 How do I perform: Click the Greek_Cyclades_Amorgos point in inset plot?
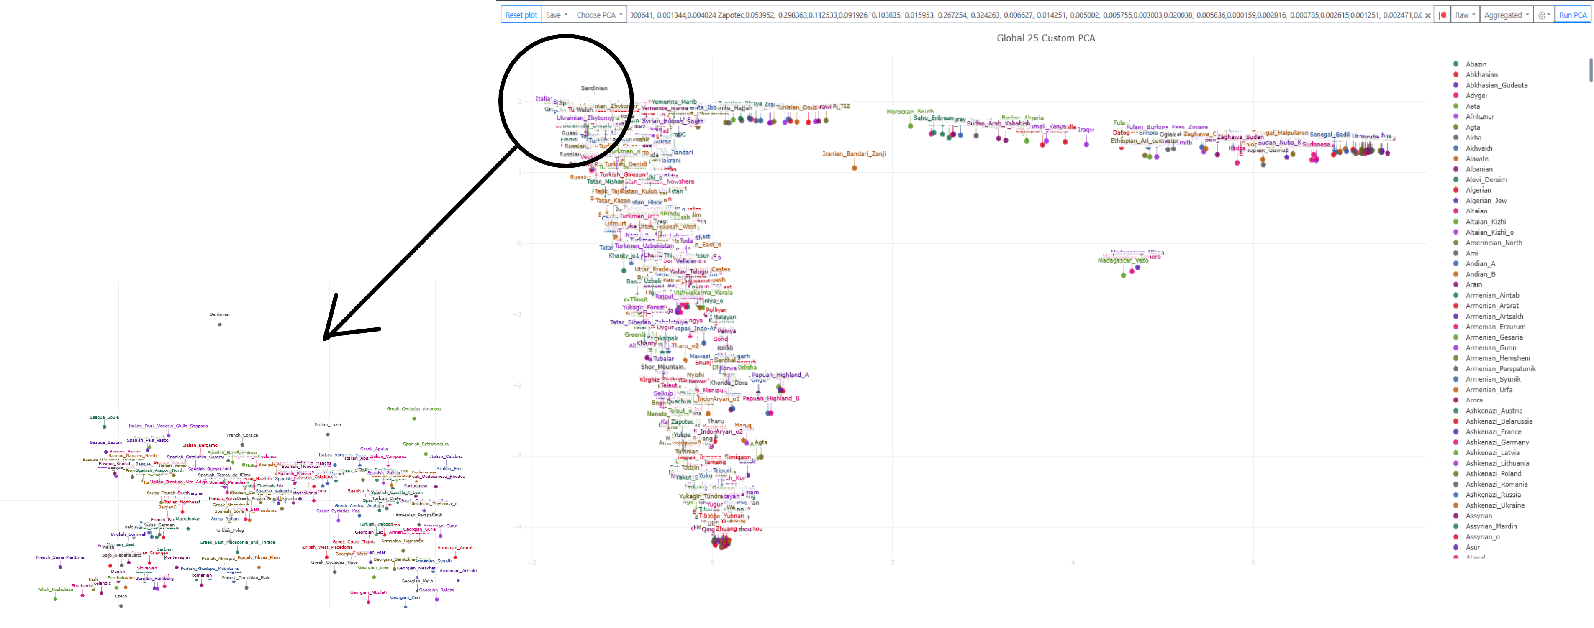coord(414,419)
